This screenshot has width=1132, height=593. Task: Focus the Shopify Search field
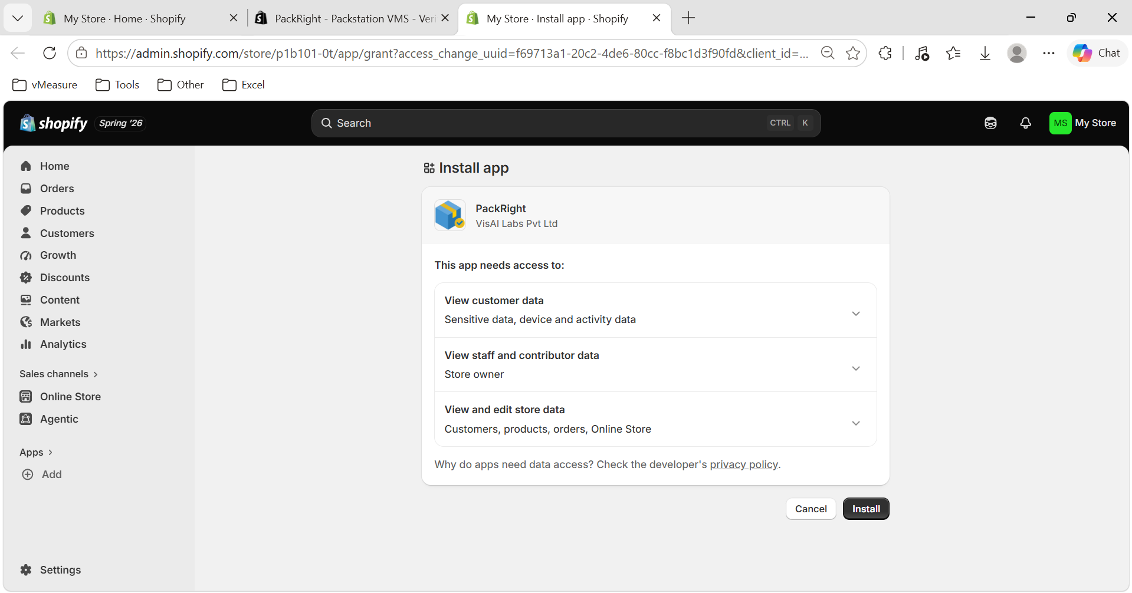[x=566, y=123]
